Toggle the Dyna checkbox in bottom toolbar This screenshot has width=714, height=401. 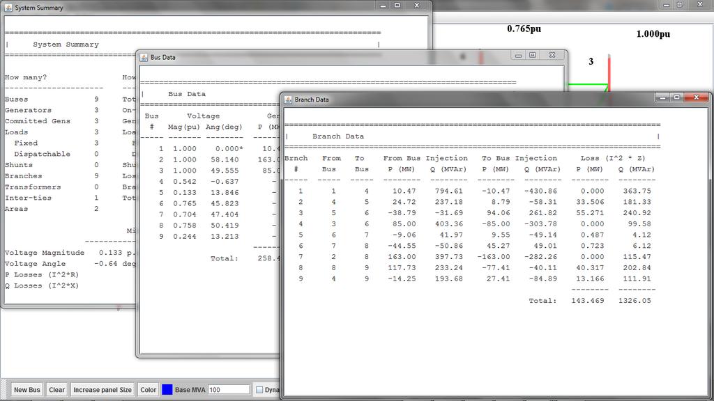(x=259, y=390)
